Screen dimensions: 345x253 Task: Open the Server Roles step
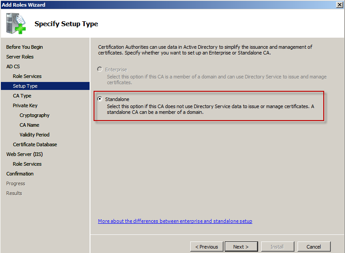(20, 57)
